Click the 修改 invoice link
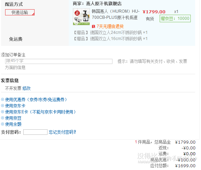Image resolution: width=201 pixels, height=170 pixels. tap(26, 88)
